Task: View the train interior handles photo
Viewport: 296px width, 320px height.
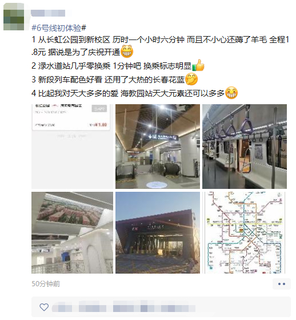Action: 245,147
